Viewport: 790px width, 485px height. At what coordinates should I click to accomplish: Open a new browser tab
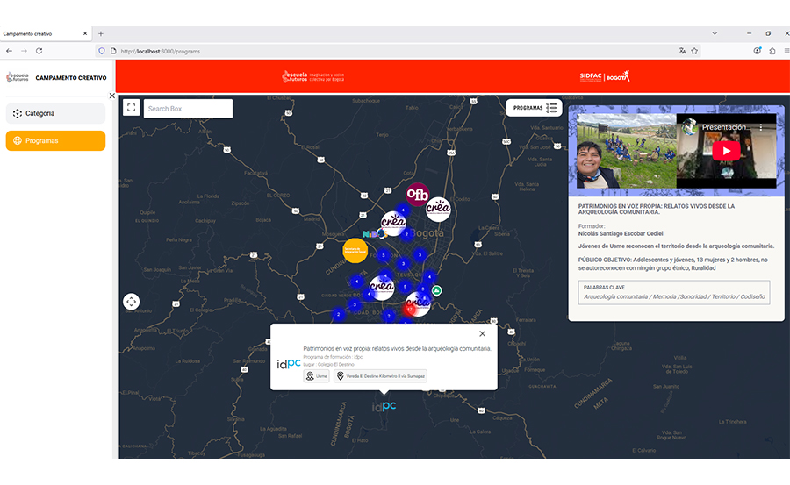101,33
